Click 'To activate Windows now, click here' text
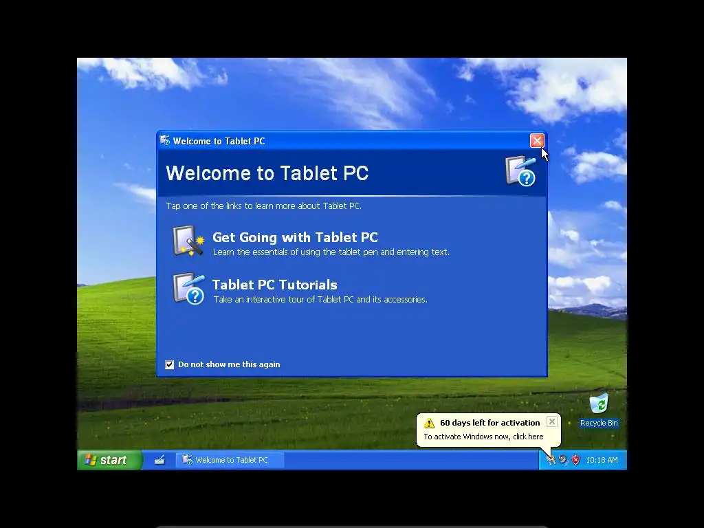704x528 pixels. [483, 437]
